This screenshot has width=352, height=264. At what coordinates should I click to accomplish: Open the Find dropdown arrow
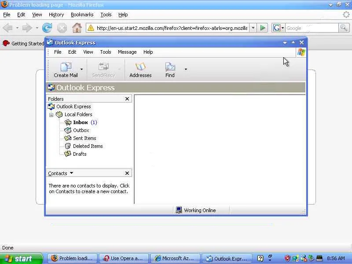[x=186, y=70]
